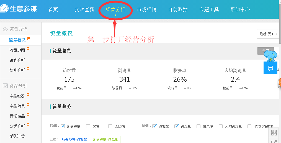The image size is (281, 143).
Task: Open 商品效果 in the sidebar
Action: 17,106
